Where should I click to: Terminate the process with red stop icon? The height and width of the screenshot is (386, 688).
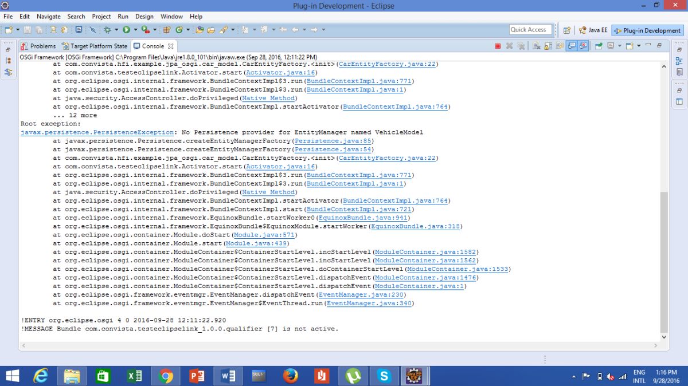[x=498, y=46]
